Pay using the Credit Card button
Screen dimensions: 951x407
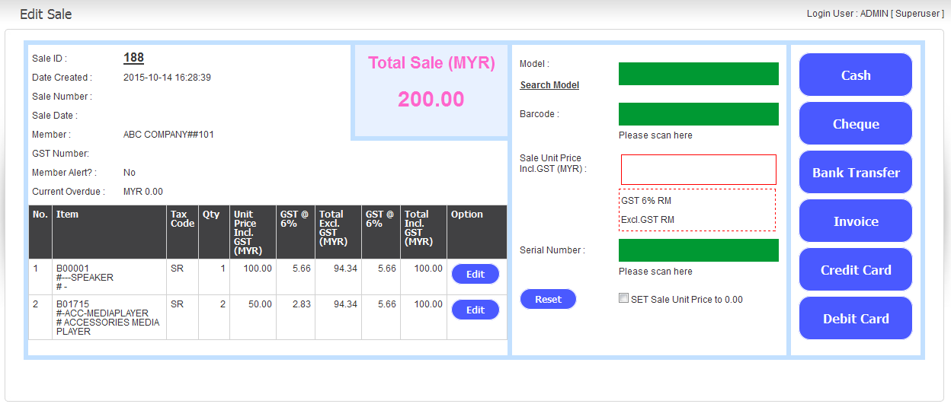(855, 270)
